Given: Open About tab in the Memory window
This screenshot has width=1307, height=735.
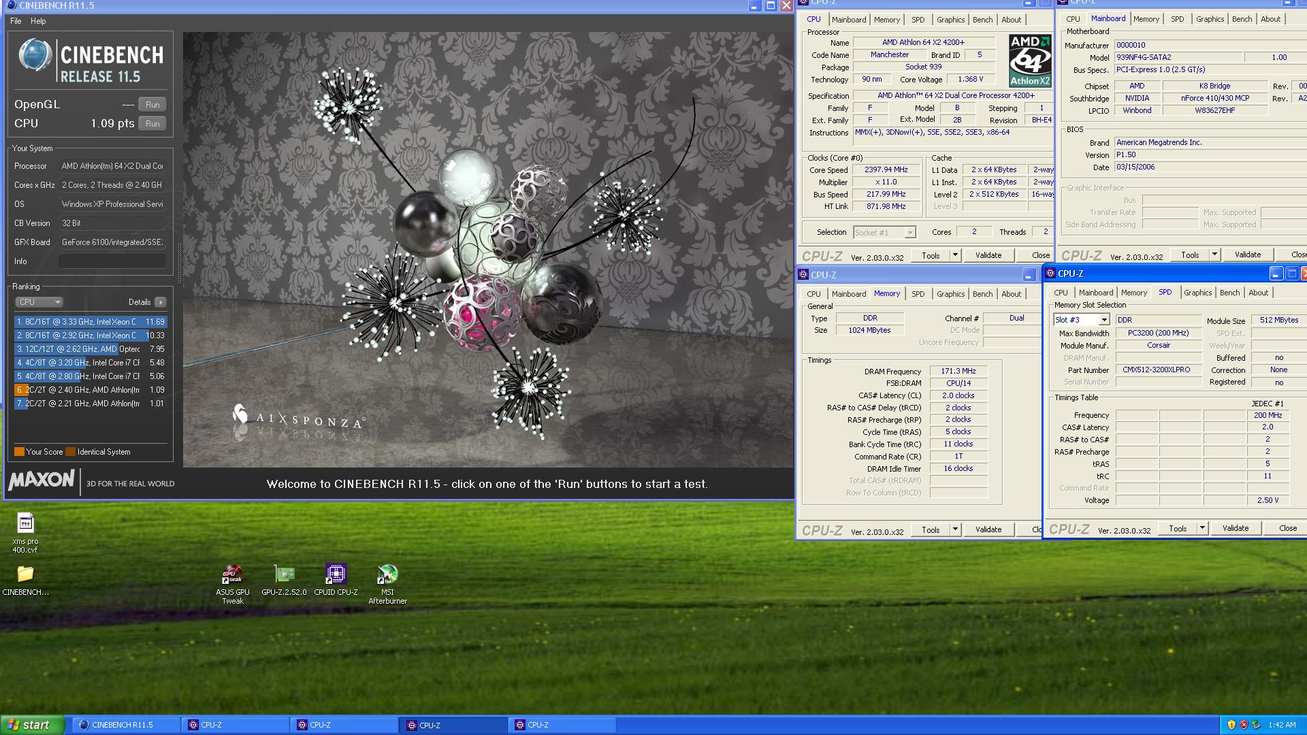Looking at the screenshot, I should tap(1011, 294).
